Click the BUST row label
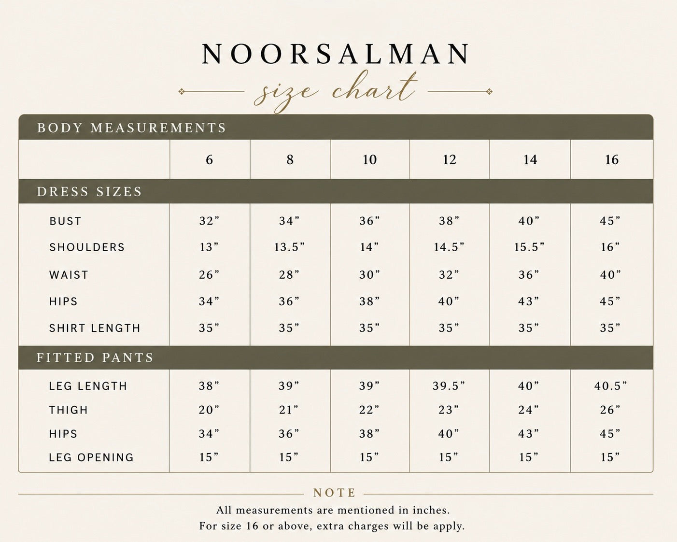The width and height of the screenshot is (677, 542). click(x=65, y=221)
